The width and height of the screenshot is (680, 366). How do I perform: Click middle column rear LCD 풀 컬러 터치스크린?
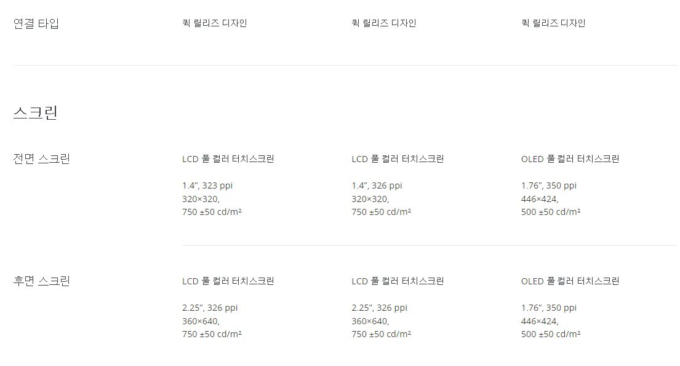[x=398, y=281]
